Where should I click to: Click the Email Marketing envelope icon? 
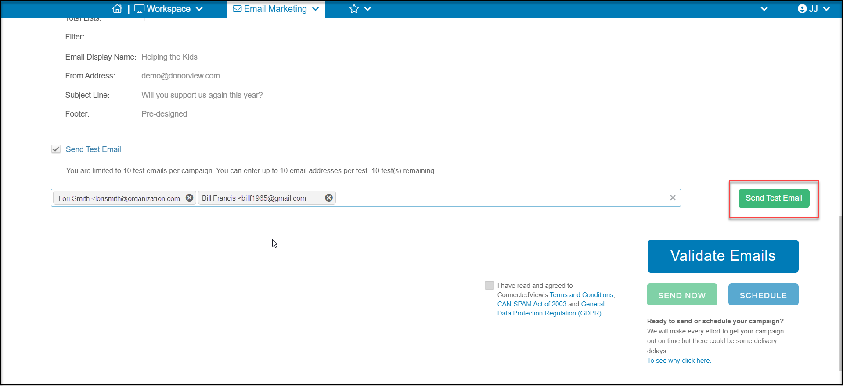click(237, 9)
